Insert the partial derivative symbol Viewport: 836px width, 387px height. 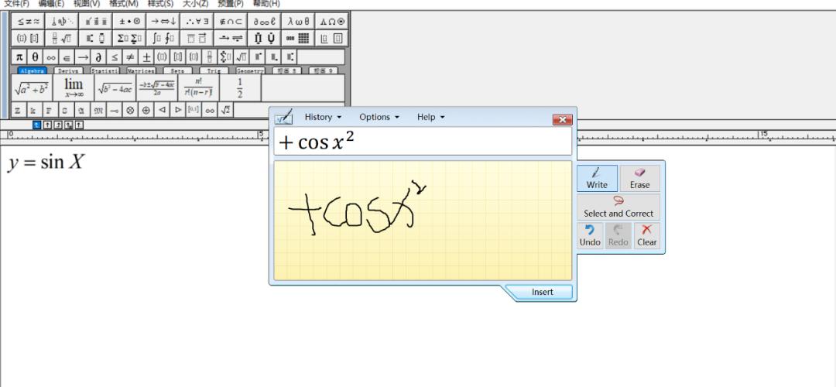click(x=98, y=57)
